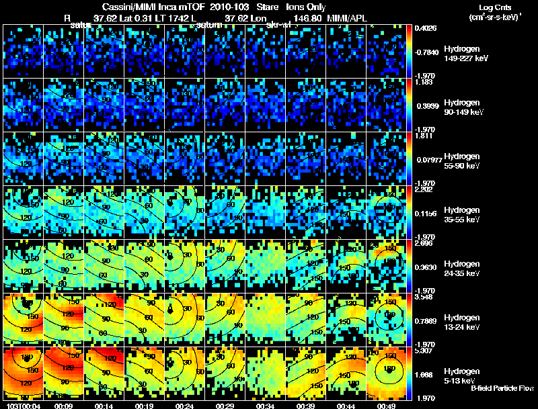This screenshot has width=538, height=409.
Task: Click the 'MIMI/APL' label in header
Action: pyautogui.click(x=347, y=18)
